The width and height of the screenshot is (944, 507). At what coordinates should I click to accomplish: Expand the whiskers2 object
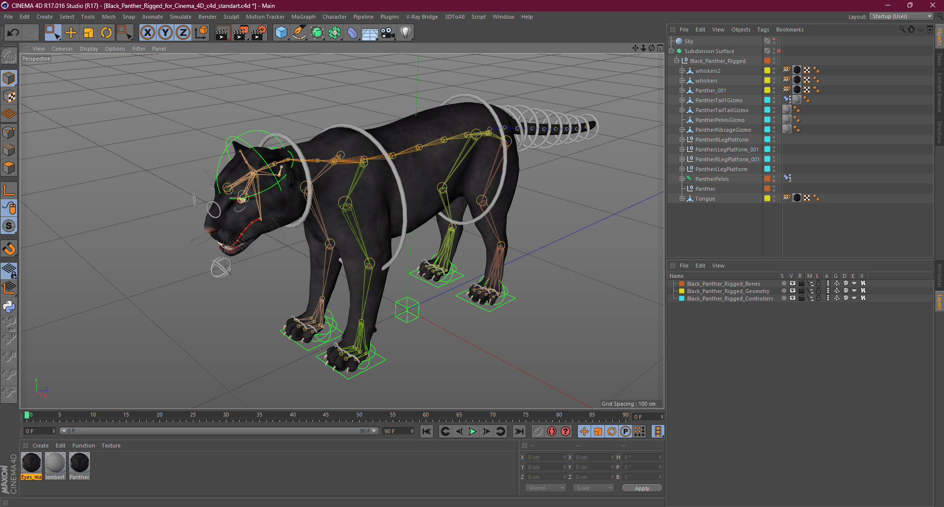click(682, 71)
